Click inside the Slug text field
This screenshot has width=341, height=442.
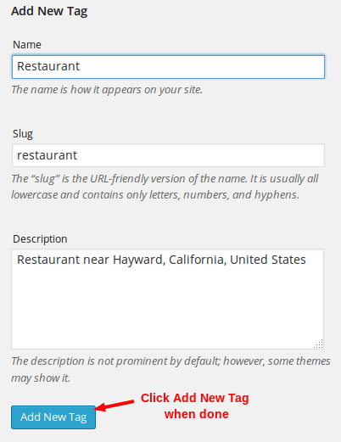point(168,155)
